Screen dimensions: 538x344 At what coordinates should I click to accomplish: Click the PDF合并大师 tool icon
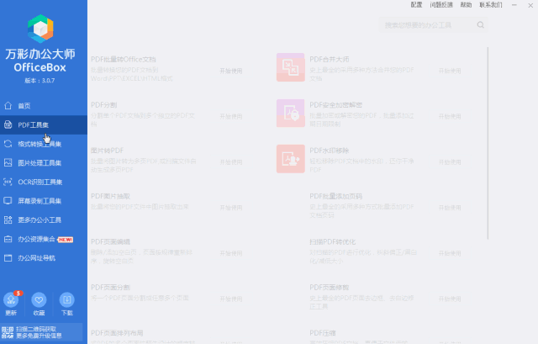pyautogui.click(x=291, y=67)
